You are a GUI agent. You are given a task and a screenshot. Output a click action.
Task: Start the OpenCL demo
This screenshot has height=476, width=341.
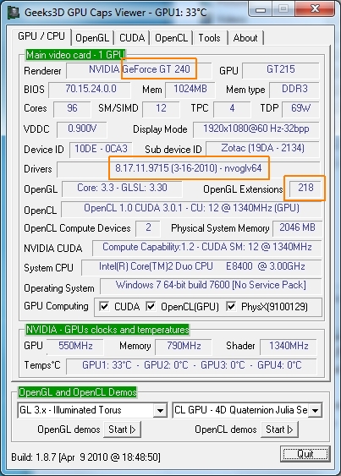279,429
